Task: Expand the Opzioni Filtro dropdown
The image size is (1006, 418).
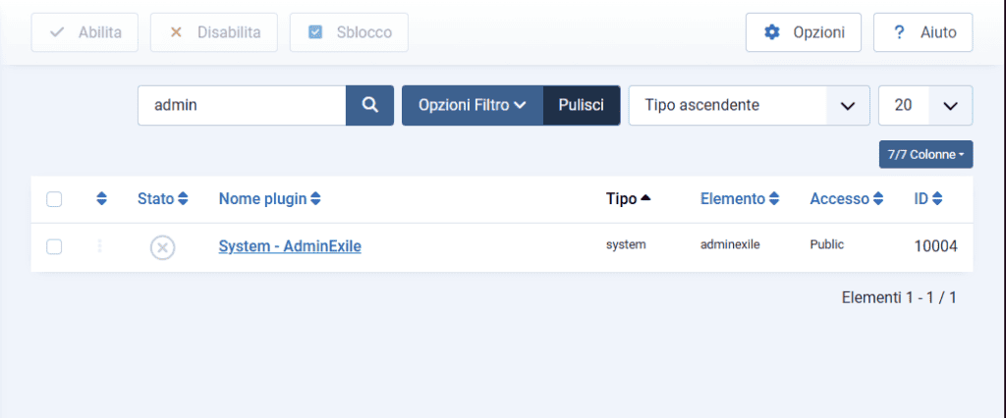Action: 473,105
